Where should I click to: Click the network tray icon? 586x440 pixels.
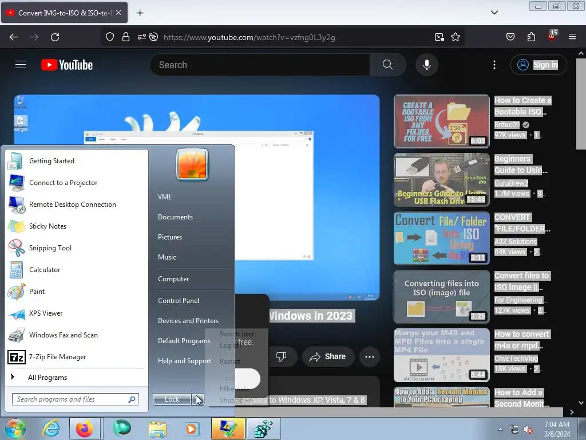(x=514, y=430)
